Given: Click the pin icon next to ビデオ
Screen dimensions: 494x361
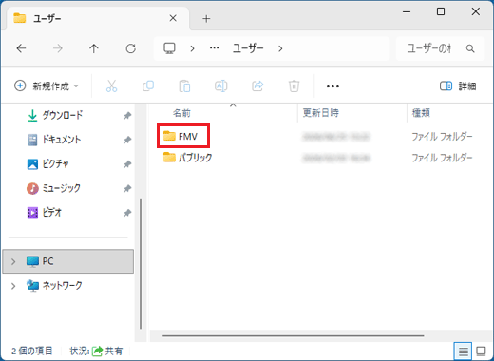Looking at the screenshot, I should (x=127, y=213).
